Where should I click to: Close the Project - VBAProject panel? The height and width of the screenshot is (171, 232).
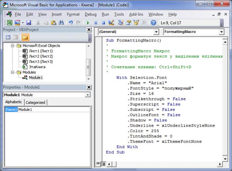(x=89, y=30)
